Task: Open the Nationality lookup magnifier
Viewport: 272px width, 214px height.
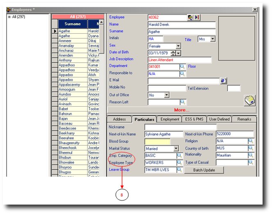Action: pyautogui.click(x=251, y=155)
